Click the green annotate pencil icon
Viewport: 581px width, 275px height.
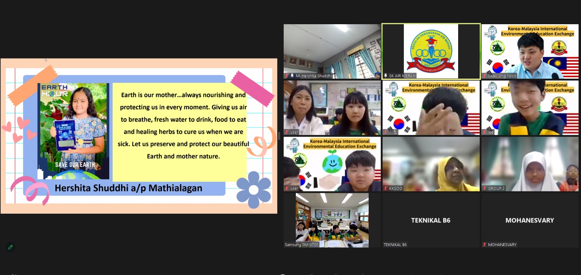10,247
